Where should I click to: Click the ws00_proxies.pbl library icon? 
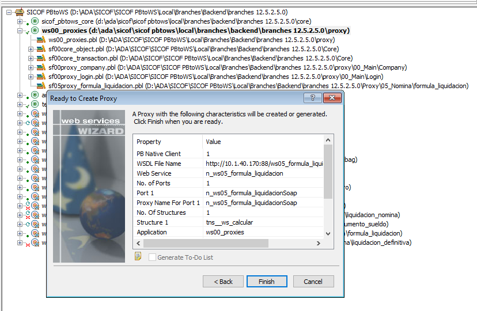(x=41, y=40)
